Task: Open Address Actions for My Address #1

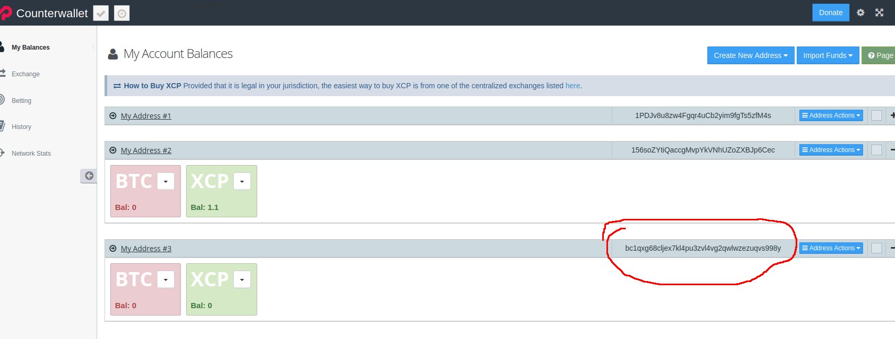Action: [x=831, y=115]
